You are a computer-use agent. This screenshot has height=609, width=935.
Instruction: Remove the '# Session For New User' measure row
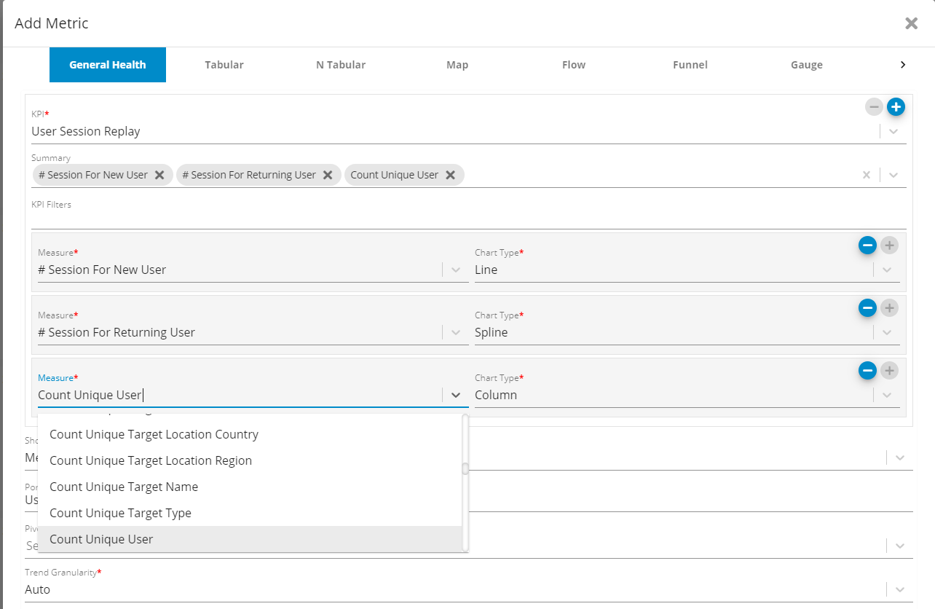(867, 245)
